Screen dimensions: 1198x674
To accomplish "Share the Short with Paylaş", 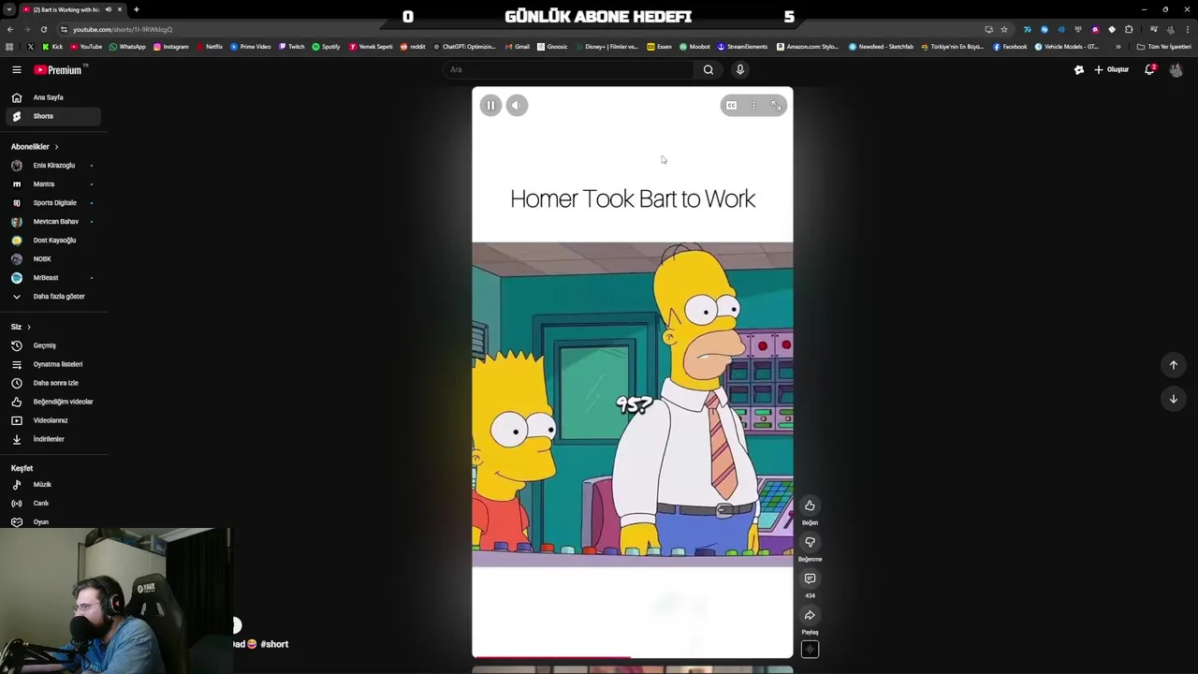I will click(x=810, y=615).
